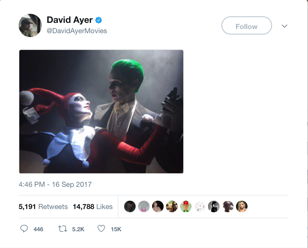
Task: Open the Joker and Harley tweet photo
Action: (x=101, y=111)
